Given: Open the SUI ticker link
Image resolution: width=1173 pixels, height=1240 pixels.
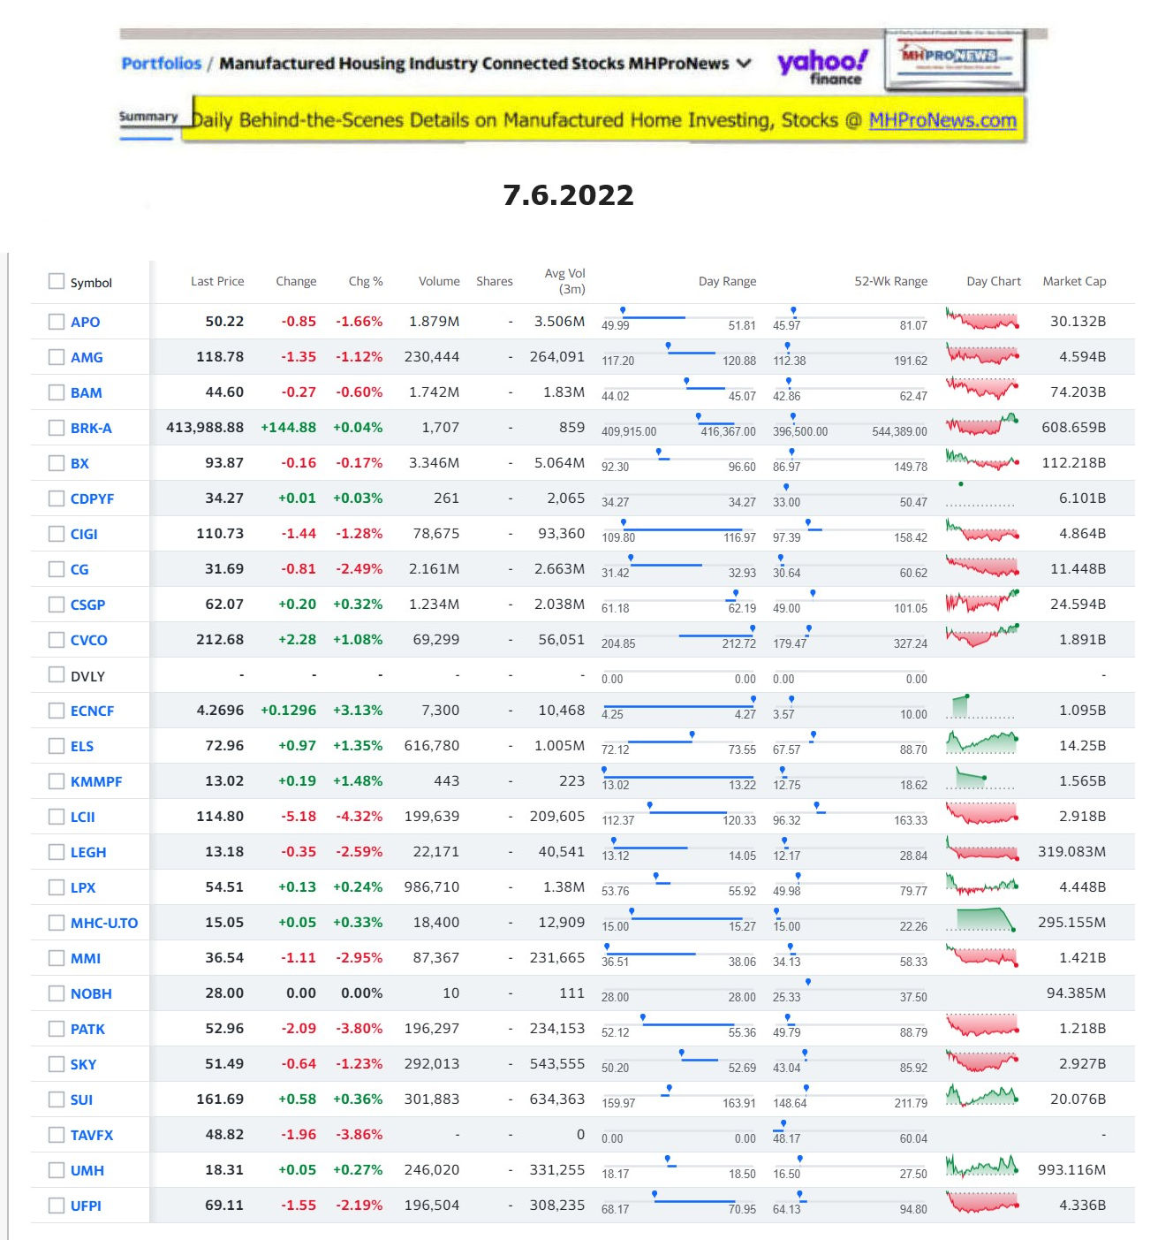Looking at the screenshot, I should coord(81,1099).
